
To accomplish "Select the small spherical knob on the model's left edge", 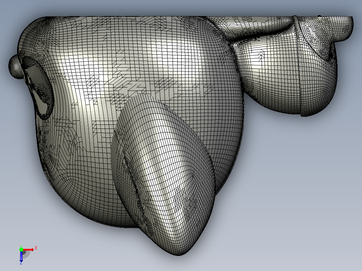I will [x=15, y=67].
